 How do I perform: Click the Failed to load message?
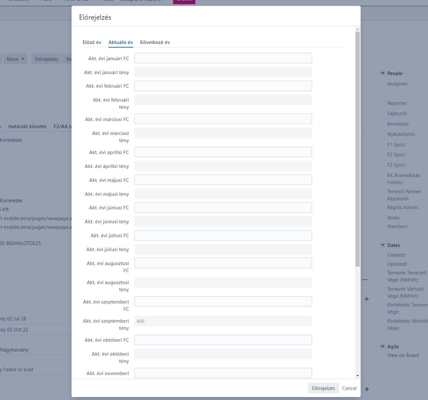[18, 370]
